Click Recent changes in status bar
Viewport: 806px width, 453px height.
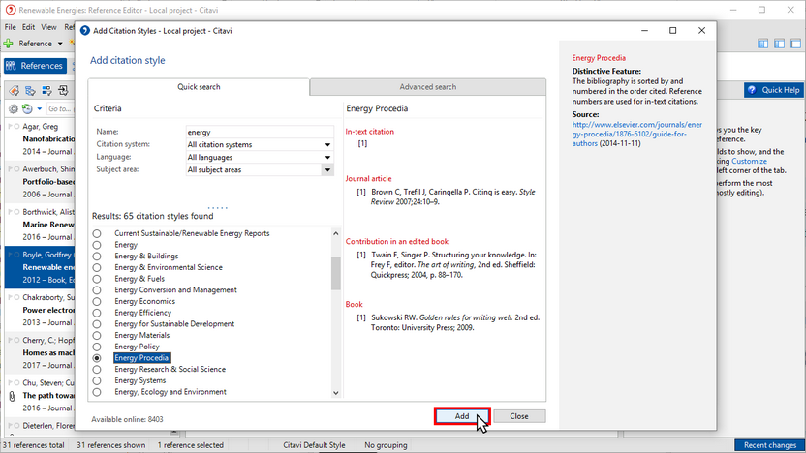[x=769, y=445]
